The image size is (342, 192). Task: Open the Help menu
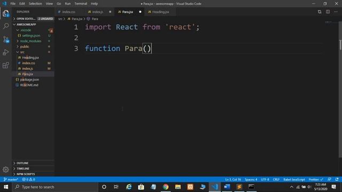[94, 4]
